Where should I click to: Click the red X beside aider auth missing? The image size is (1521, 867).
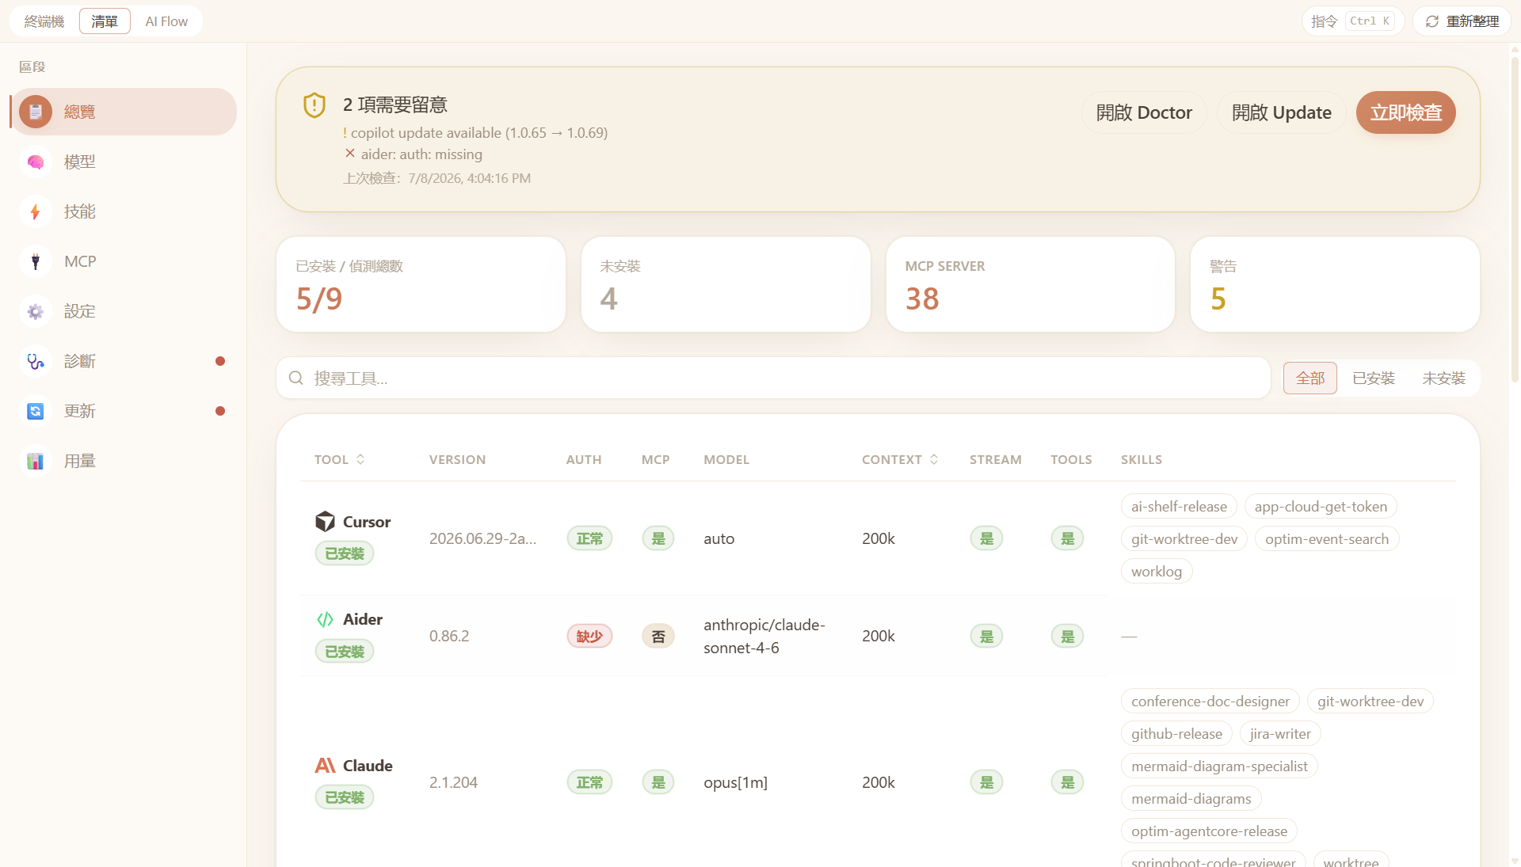pos(349,154)
